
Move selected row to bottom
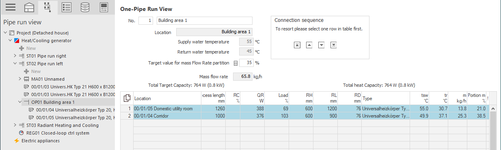pyautogui.click(x=333, y=45)
